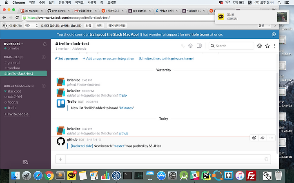Open trello direct message
Viewport: 294px width, 183px height.
[12, 108]
